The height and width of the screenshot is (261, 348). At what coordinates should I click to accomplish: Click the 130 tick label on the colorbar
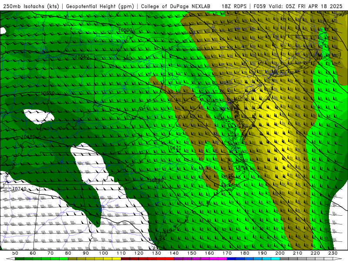click(x=156, y=253)
